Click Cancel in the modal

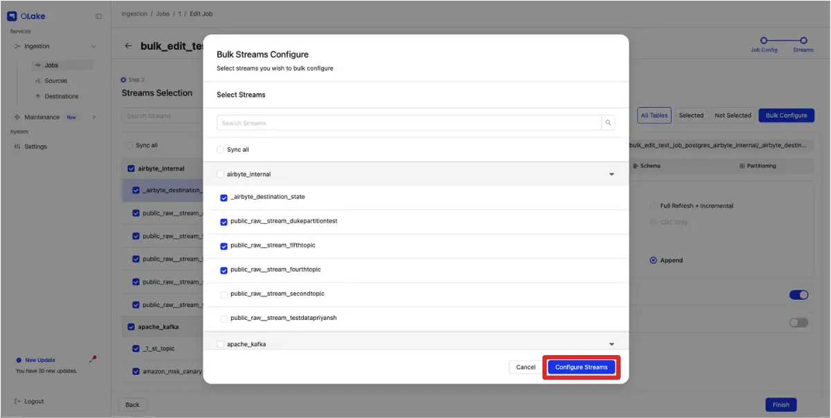click(526, 368)
